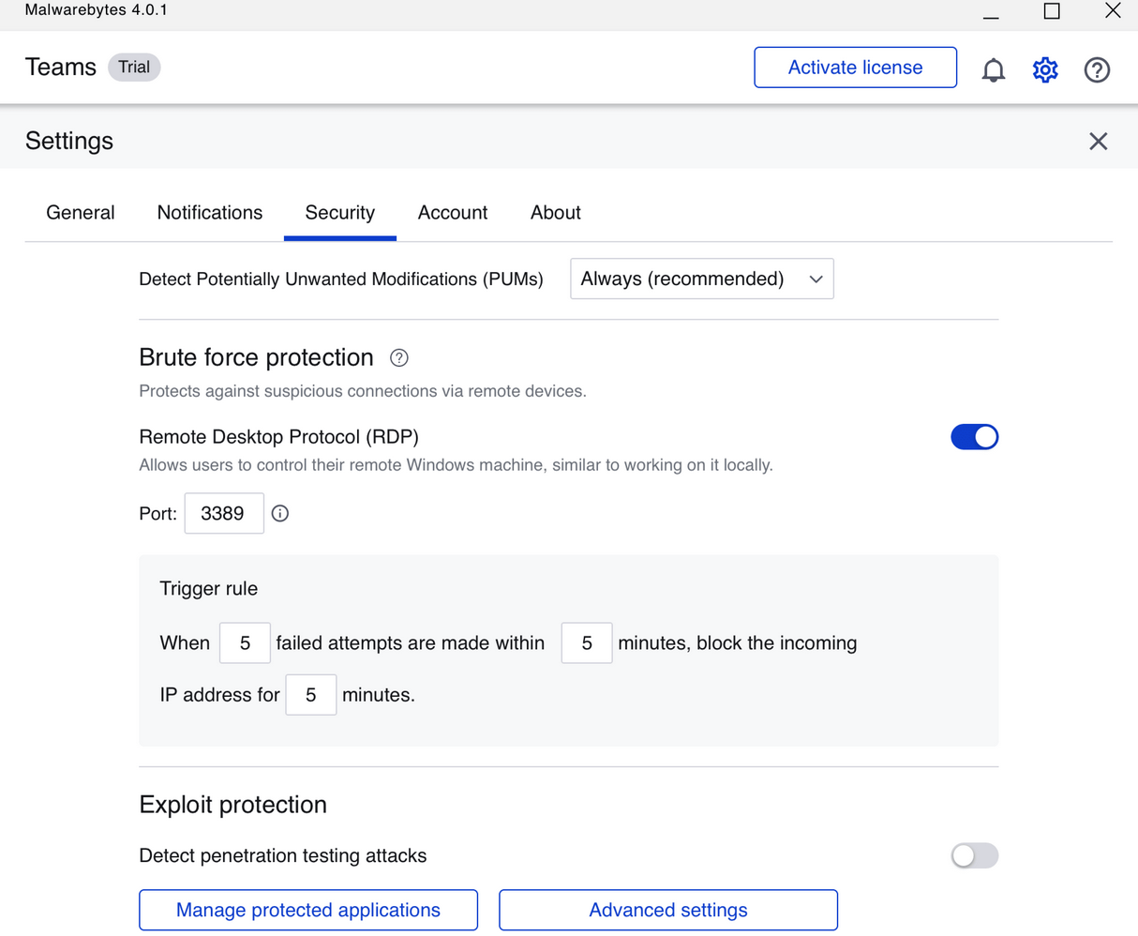
Task: Switch to the General tab
Action: (x=81, y=213)
